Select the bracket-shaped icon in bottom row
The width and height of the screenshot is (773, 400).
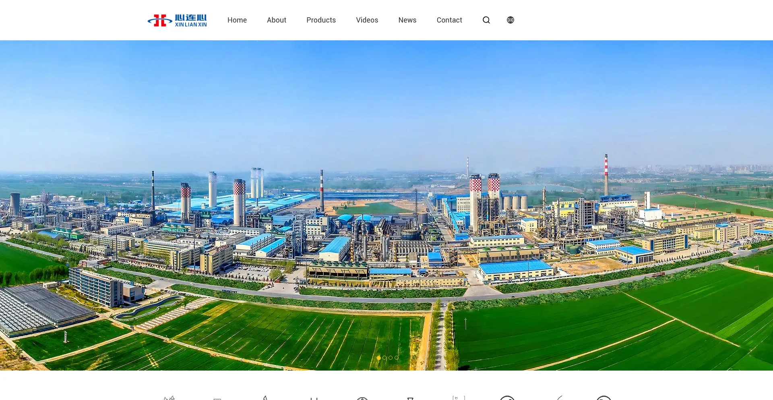pyautogui.click(x=459, y=398)
